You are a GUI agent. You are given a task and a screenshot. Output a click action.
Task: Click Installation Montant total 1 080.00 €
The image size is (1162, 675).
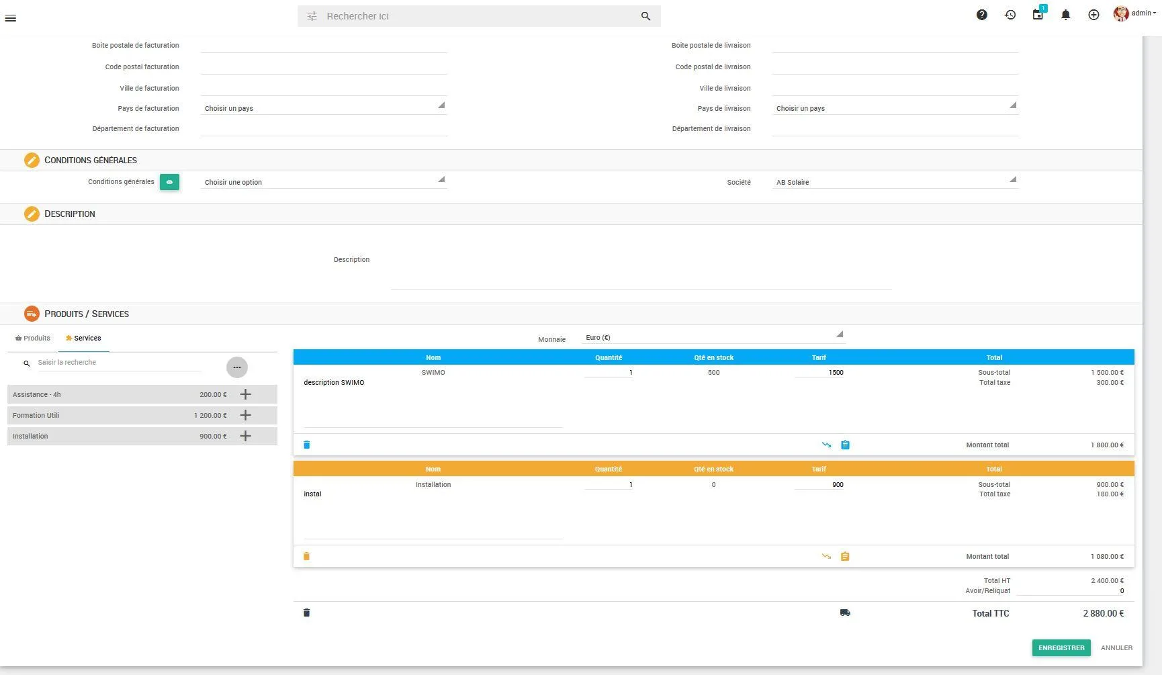tap(1108, 557)
